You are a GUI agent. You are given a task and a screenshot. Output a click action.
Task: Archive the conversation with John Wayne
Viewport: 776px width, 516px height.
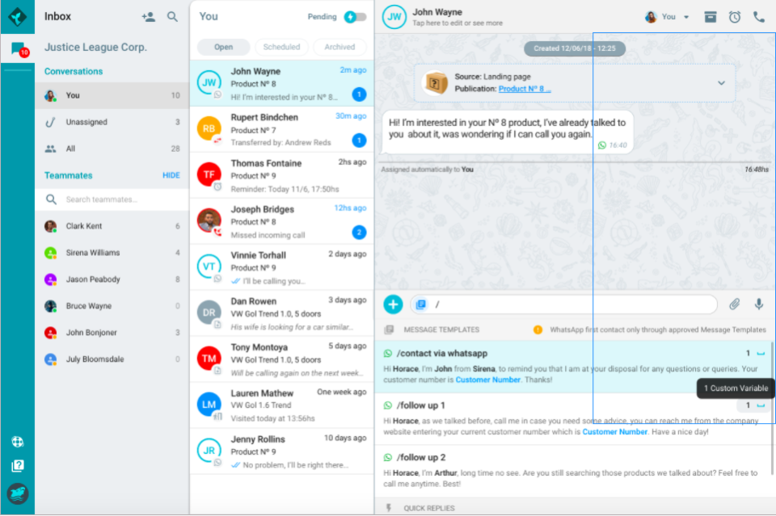coord(710,16)
